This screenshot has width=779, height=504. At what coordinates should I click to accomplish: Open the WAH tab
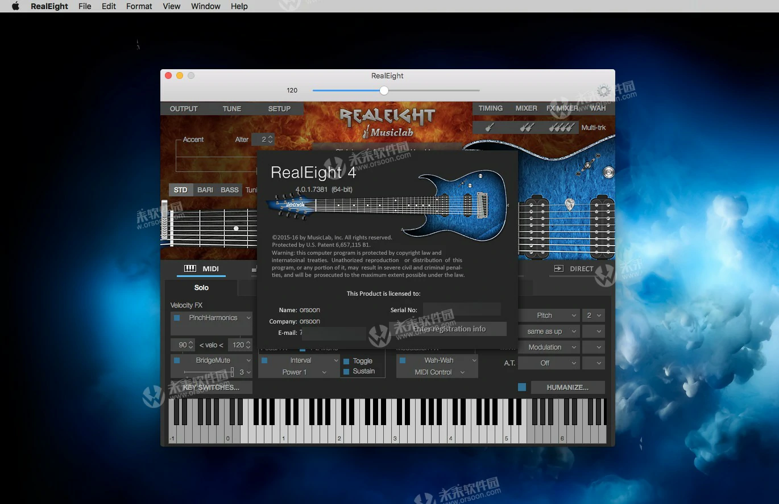click(x=598, y=108)
